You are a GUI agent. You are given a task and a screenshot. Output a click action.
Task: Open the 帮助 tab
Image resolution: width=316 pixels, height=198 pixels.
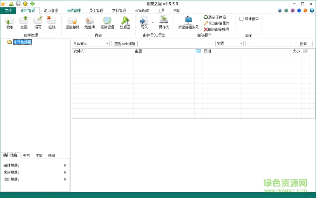coord(177,10)
